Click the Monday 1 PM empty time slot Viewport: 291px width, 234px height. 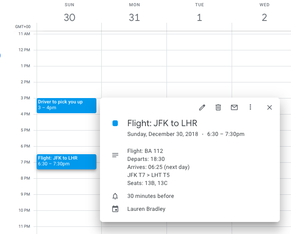tap(134, 74)
